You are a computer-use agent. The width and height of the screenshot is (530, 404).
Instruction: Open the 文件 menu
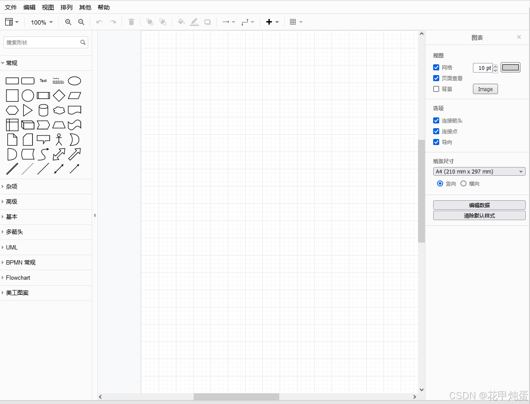coord(11,7)
